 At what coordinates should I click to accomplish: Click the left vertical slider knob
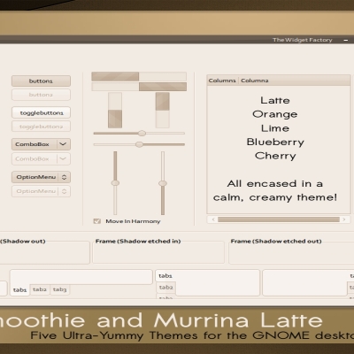(115, 183)
